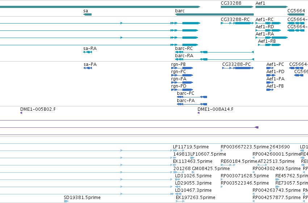This screenshot has height=203, width=308.
Task: Click the CG5664 gene bar
Action: (x=296, y=14)
